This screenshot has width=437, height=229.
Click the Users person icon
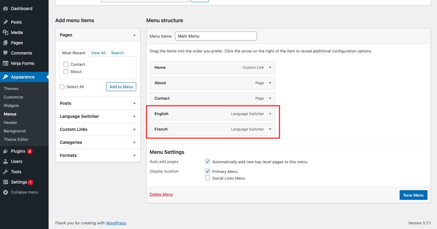tap(5, 161)
